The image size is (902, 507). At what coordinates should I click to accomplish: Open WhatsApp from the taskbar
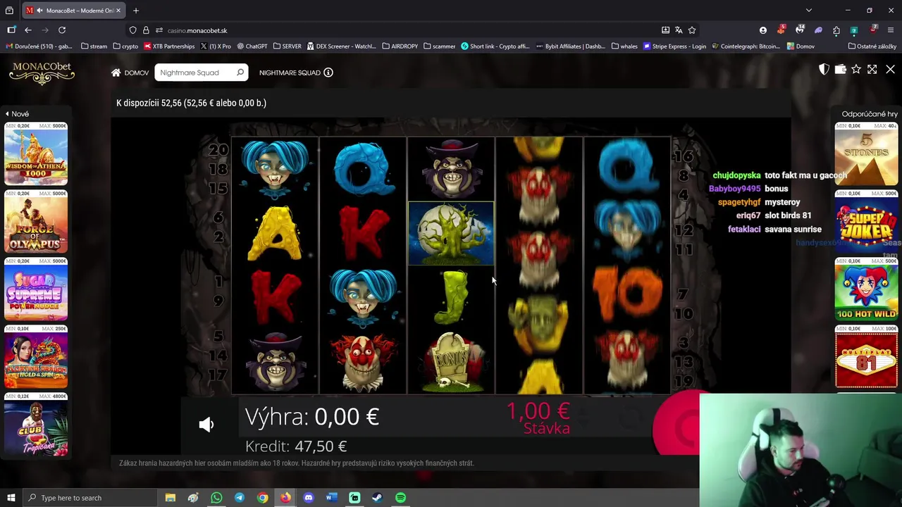click(216, 498)
